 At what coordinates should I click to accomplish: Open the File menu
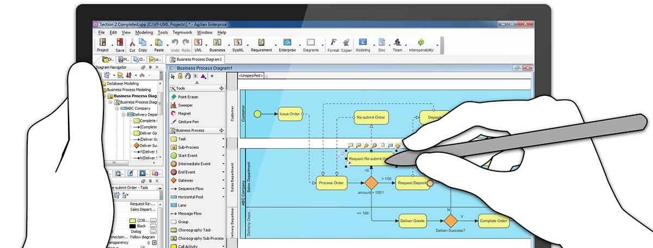tap(101, 33)
